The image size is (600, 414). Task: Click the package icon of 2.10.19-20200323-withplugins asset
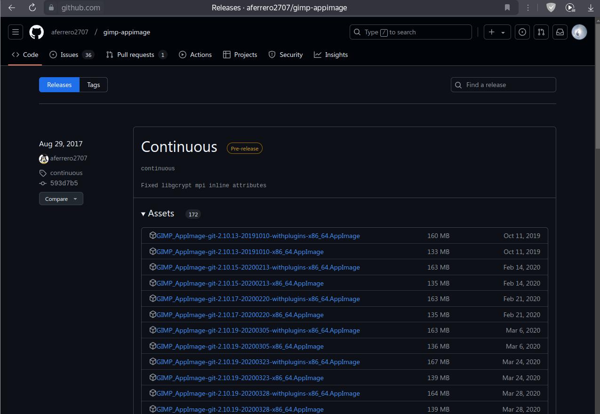[152, 361]
